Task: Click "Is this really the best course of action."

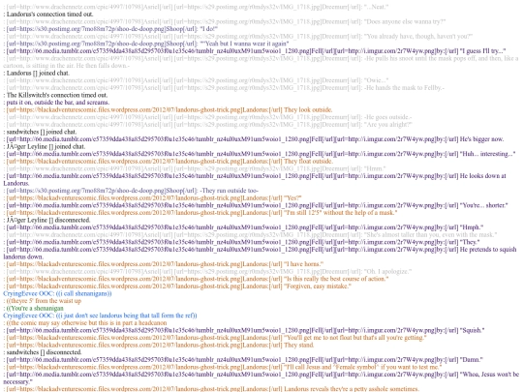Action: (x=336, y=279)
